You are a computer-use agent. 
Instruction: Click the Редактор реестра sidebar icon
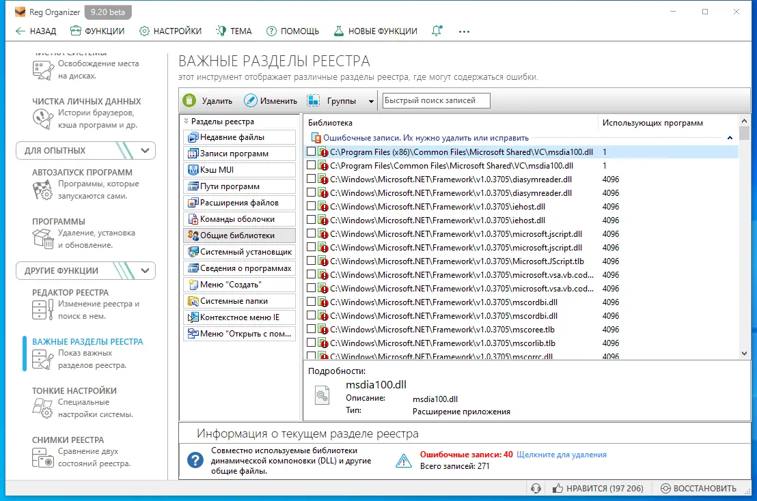(x=42, y=310)
